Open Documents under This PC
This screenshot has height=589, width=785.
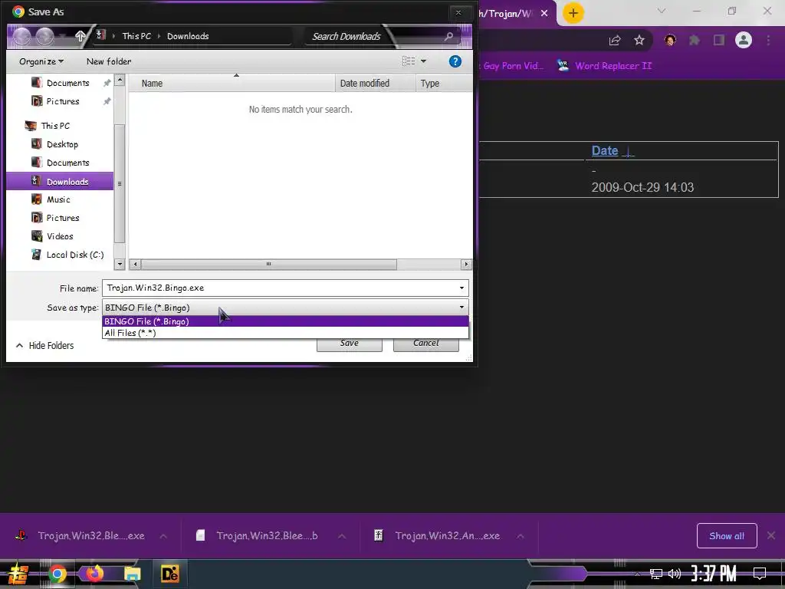[x=67, y=163]
